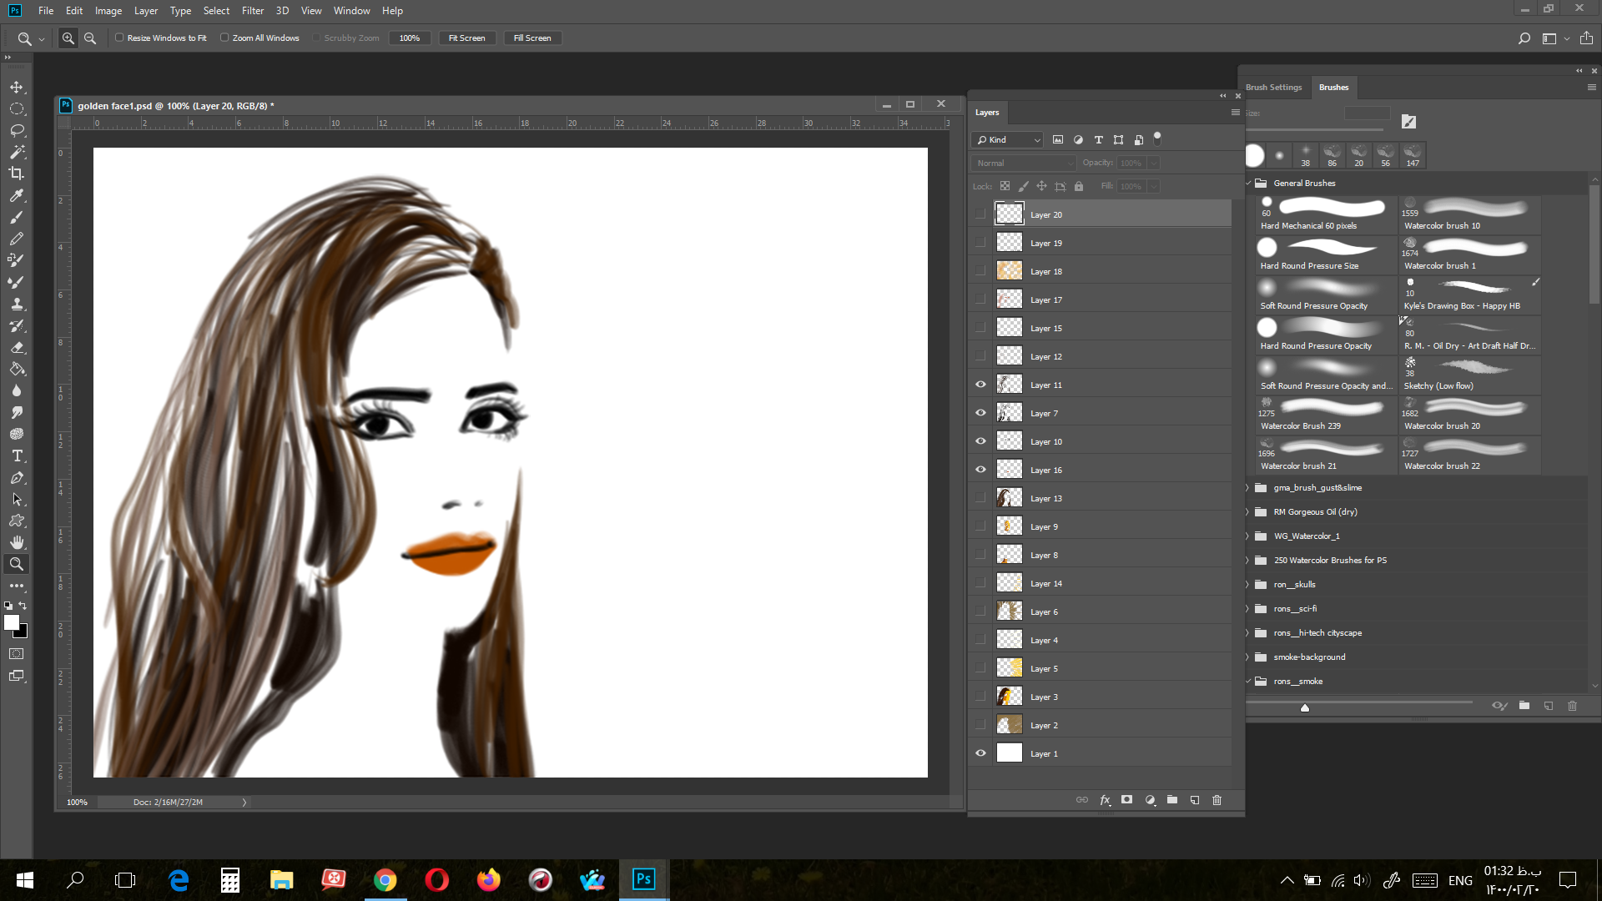Select the Hand tool
Screen dimensions: 1602x901
(x=16, y=542)
